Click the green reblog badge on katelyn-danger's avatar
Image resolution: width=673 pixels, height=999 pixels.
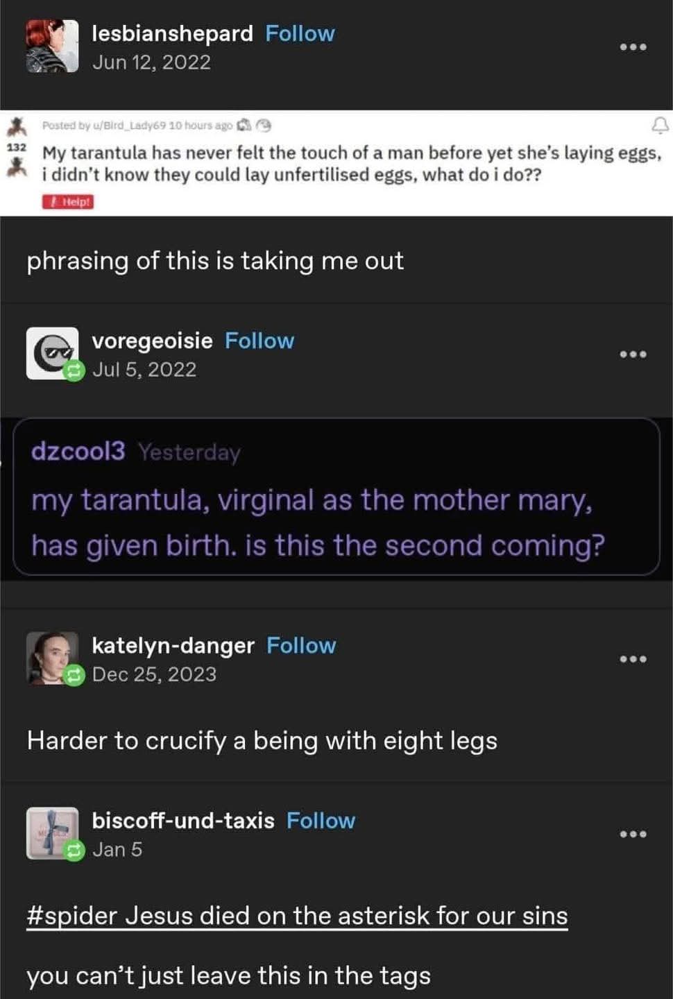(x=74, y=675)
